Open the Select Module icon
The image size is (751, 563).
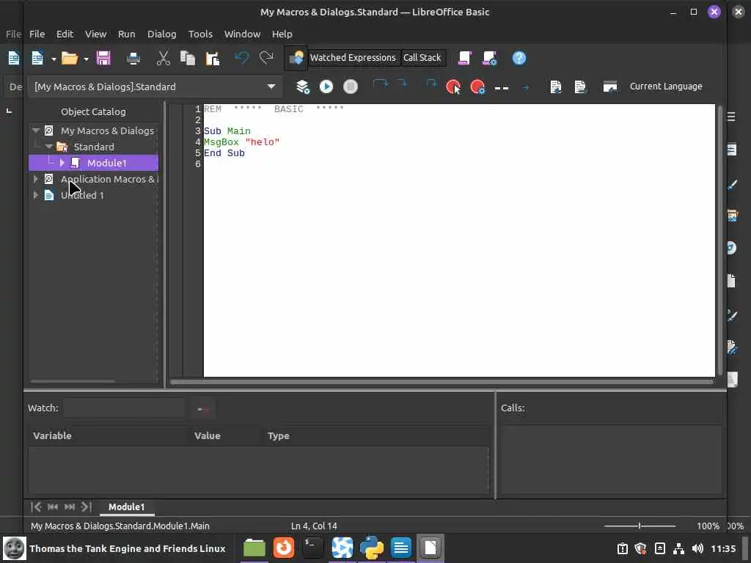click(489, 58)
